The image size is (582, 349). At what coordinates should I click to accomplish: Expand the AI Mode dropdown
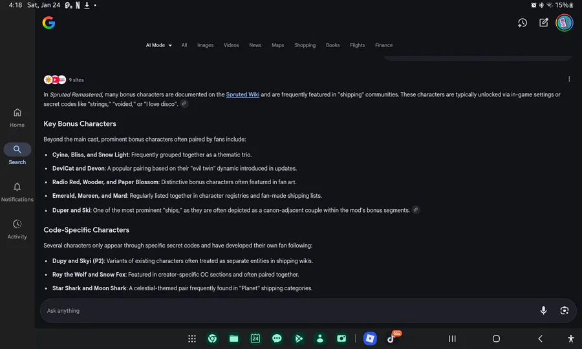[x=159, y=45]
